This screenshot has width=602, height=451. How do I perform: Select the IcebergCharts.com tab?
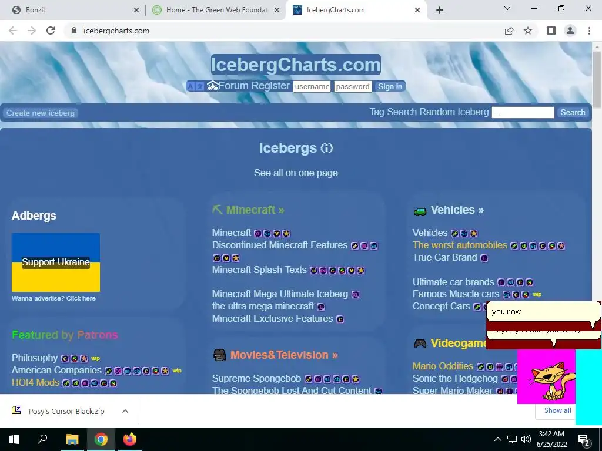[355, 10]
